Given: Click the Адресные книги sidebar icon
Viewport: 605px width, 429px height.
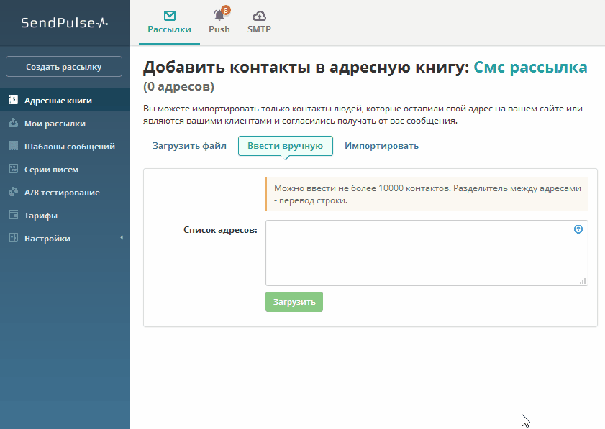Looking at the screenshot, I should 13,101.
